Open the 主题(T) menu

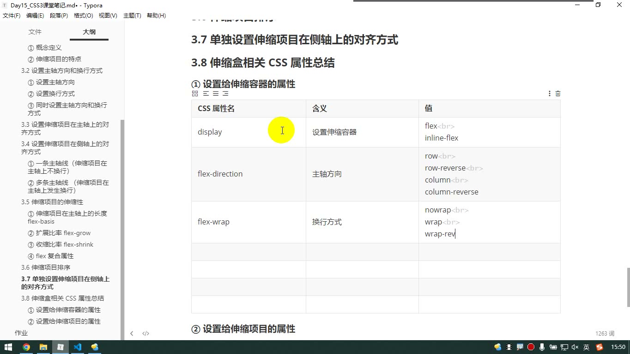tap(132, 16)
